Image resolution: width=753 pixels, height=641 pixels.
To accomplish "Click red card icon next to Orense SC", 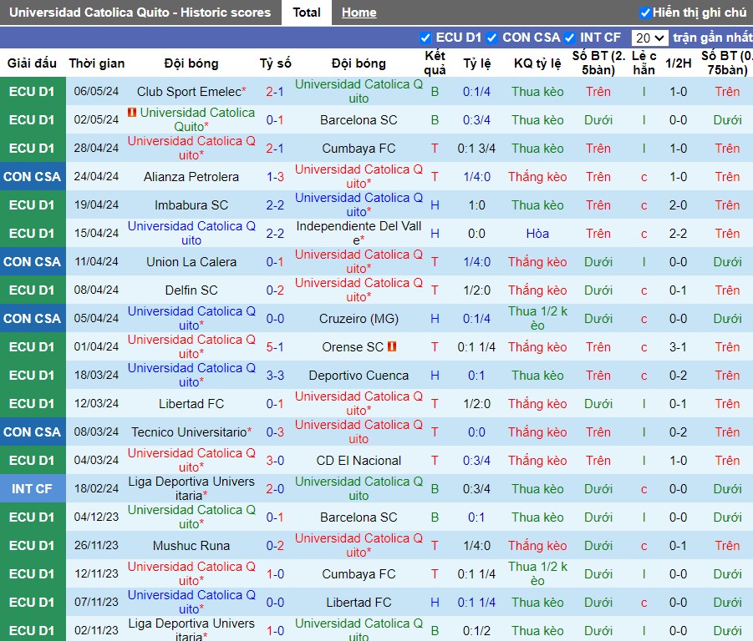I will point(392,346).
